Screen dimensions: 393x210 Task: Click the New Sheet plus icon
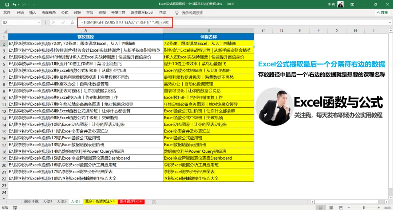click(154, 202)
